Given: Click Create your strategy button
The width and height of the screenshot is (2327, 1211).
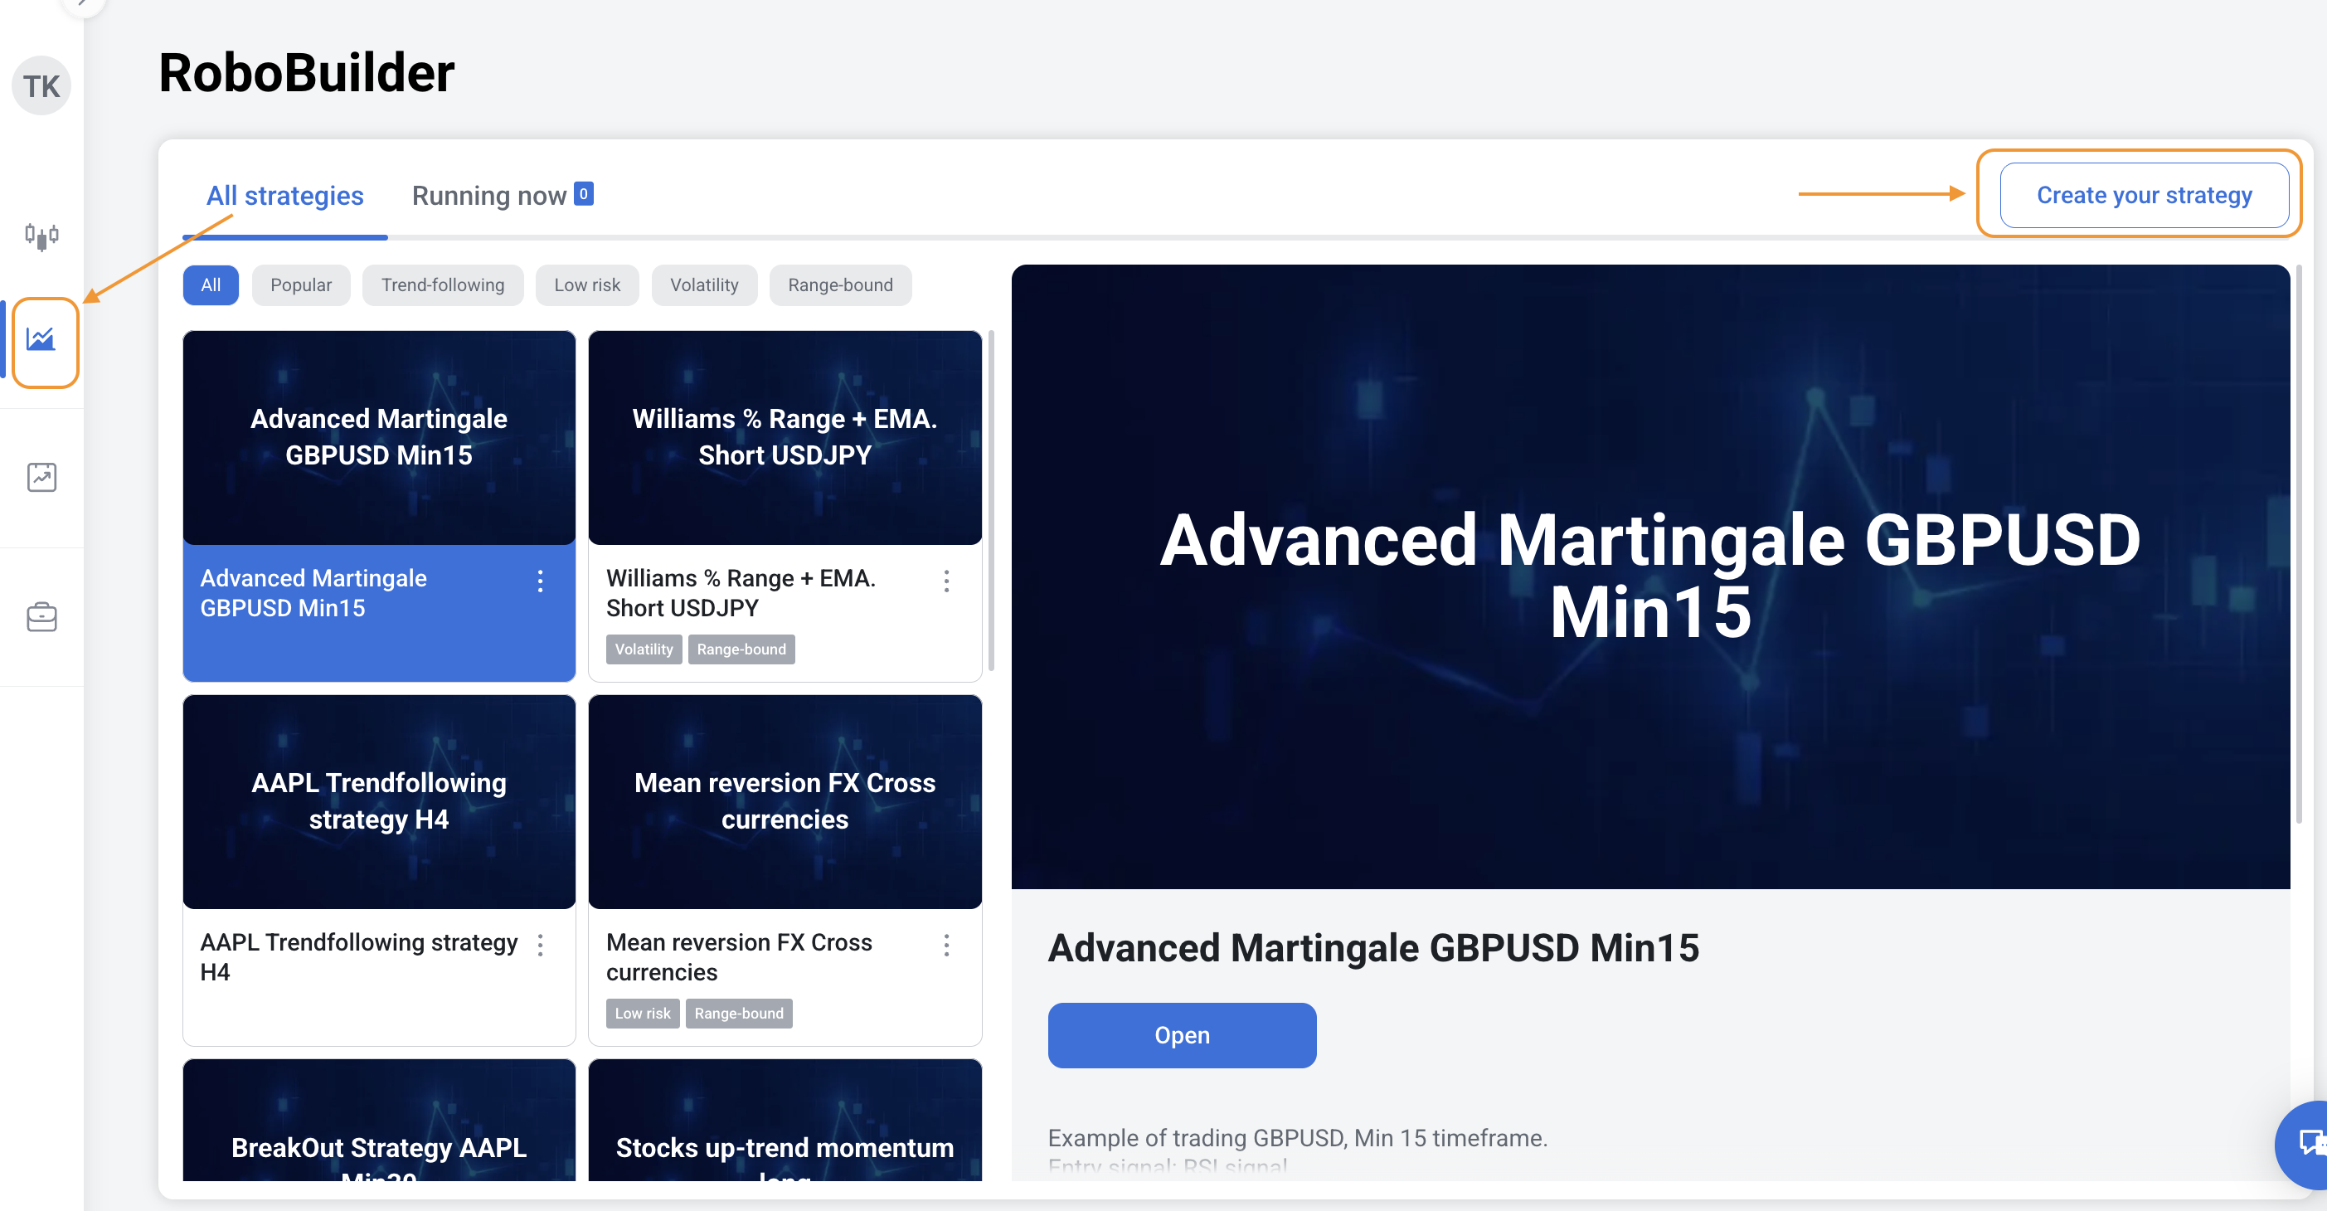Looking at the screenshot, I should 2144,195.
